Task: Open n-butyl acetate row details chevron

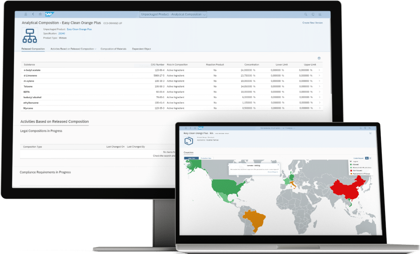Action: 319,70
